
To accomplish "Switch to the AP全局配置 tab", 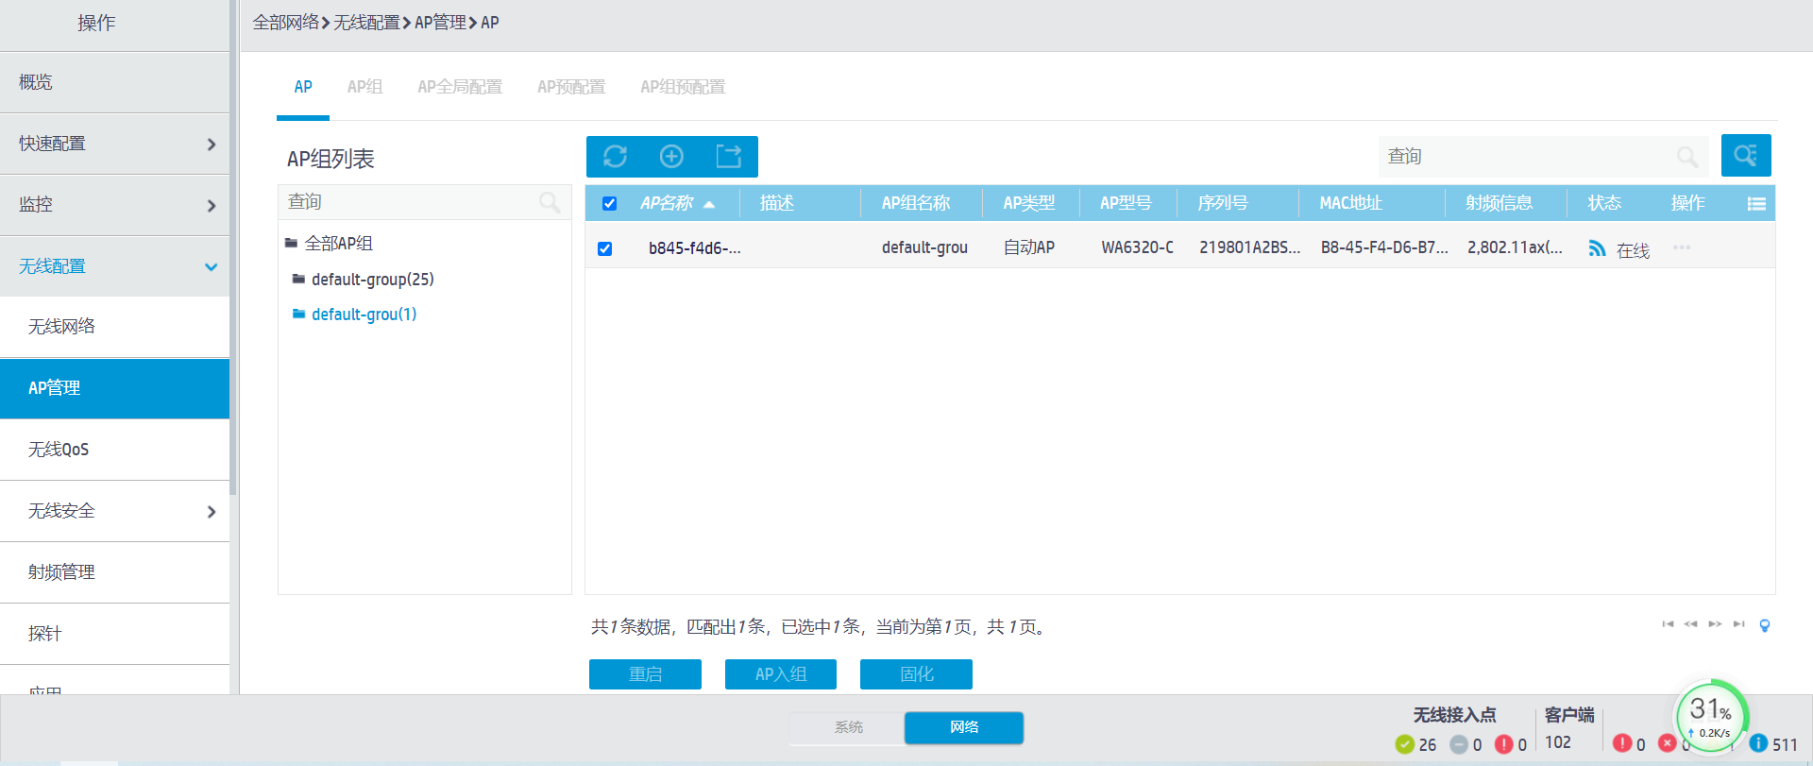I will pyautogui.click(x=460, y=87).
